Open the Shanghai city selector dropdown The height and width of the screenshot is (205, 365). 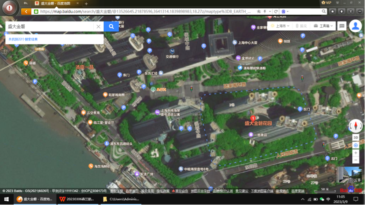[x=280, y=26]
